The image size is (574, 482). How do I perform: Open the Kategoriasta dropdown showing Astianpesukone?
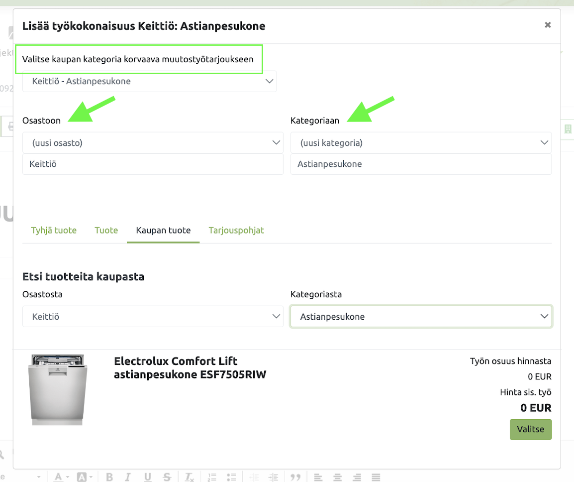421,317
